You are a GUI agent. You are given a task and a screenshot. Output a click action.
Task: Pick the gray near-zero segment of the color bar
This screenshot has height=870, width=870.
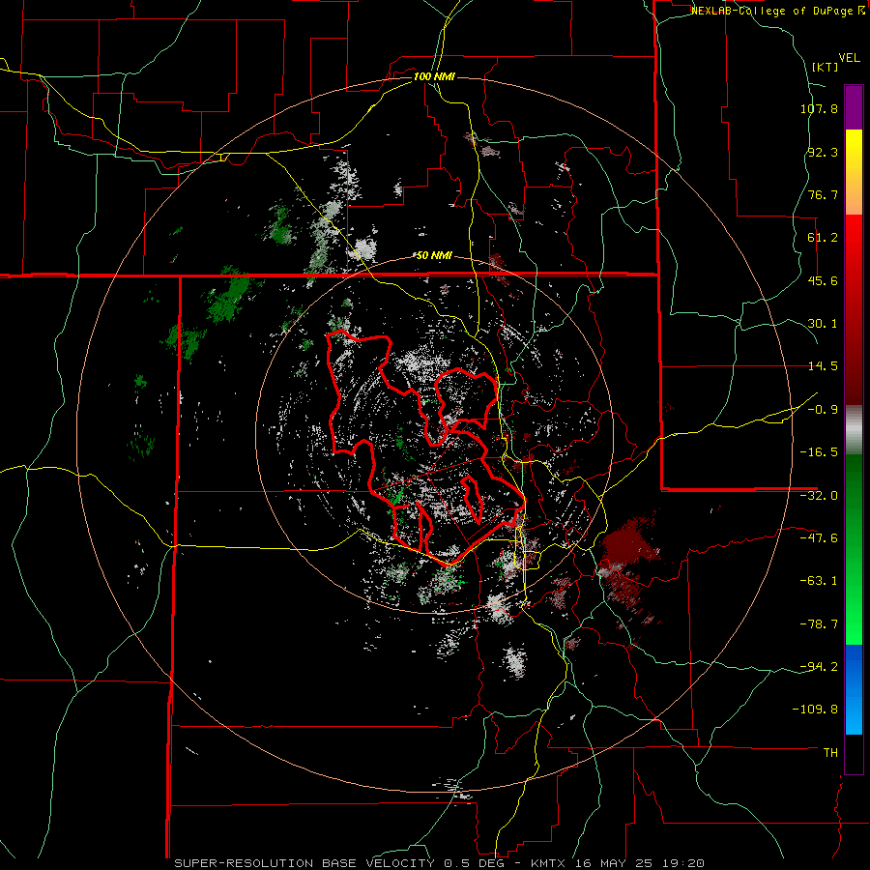click(854, 430)
